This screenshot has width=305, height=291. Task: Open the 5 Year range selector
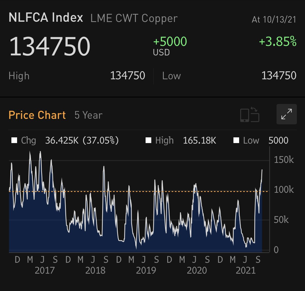coord(87,115)
